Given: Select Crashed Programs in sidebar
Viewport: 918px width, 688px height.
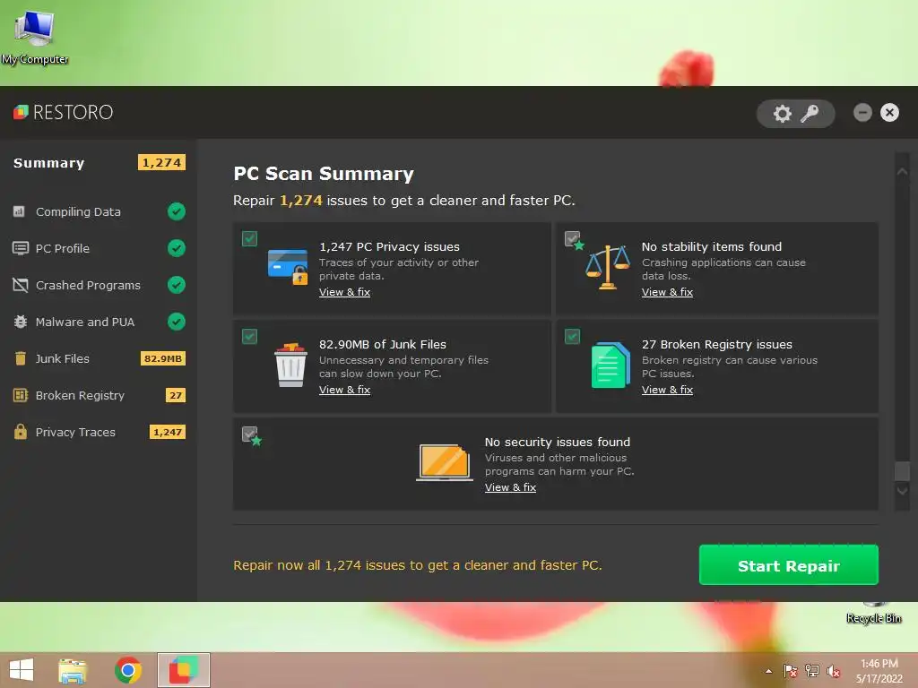Looking at the screenshot, I should tap(88, 286).
